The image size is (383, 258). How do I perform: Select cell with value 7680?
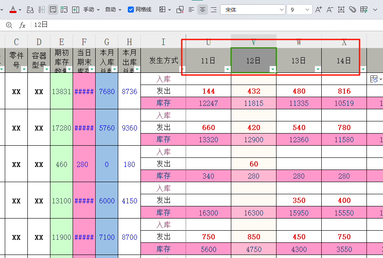click(107, 91)
